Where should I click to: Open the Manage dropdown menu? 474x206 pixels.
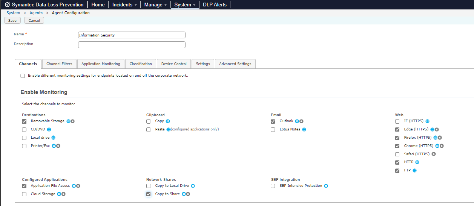155,5
